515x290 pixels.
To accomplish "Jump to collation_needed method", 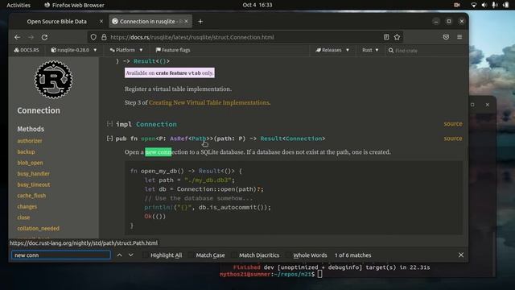I will 39,228.
